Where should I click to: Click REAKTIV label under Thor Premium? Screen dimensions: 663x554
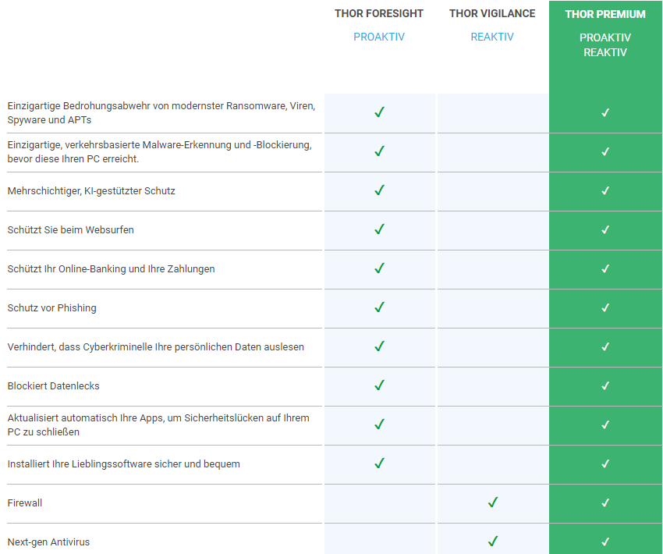click(605, 52)
